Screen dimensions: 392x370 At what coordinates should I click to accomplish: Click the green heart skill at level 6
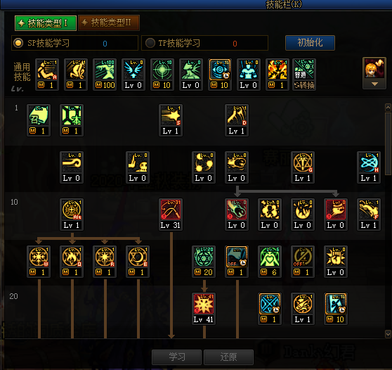pos(270,257)
